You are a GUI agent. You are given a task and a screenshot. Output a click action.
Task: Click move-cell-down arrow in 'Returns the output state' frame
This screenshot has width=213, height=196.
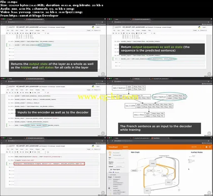tap(23, 33)
